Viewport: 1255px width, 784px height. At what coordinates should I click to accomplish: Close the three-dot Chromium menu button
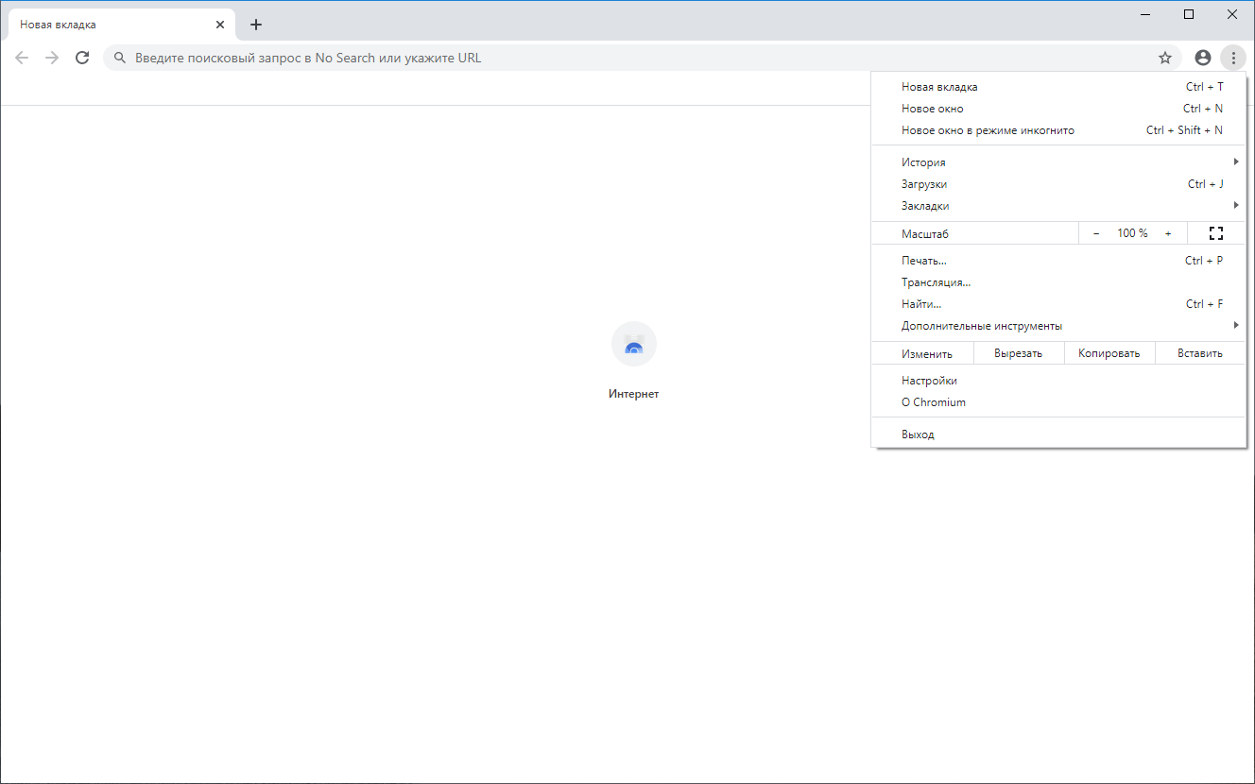1233,58
